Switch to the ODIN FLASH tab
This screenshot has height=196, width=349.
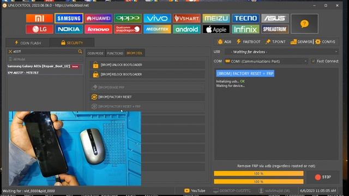[28, 43]
